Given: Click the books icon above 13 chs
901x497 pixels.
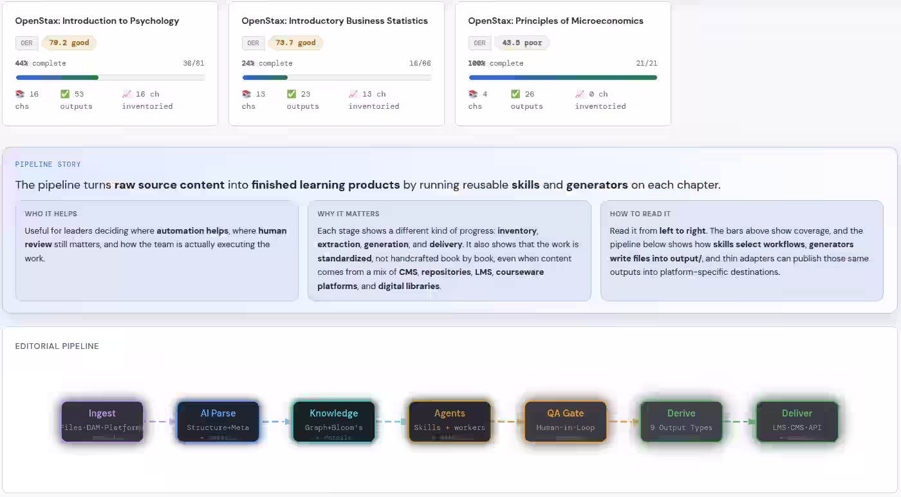Looking at the screenshot, I should click(246, 94).
